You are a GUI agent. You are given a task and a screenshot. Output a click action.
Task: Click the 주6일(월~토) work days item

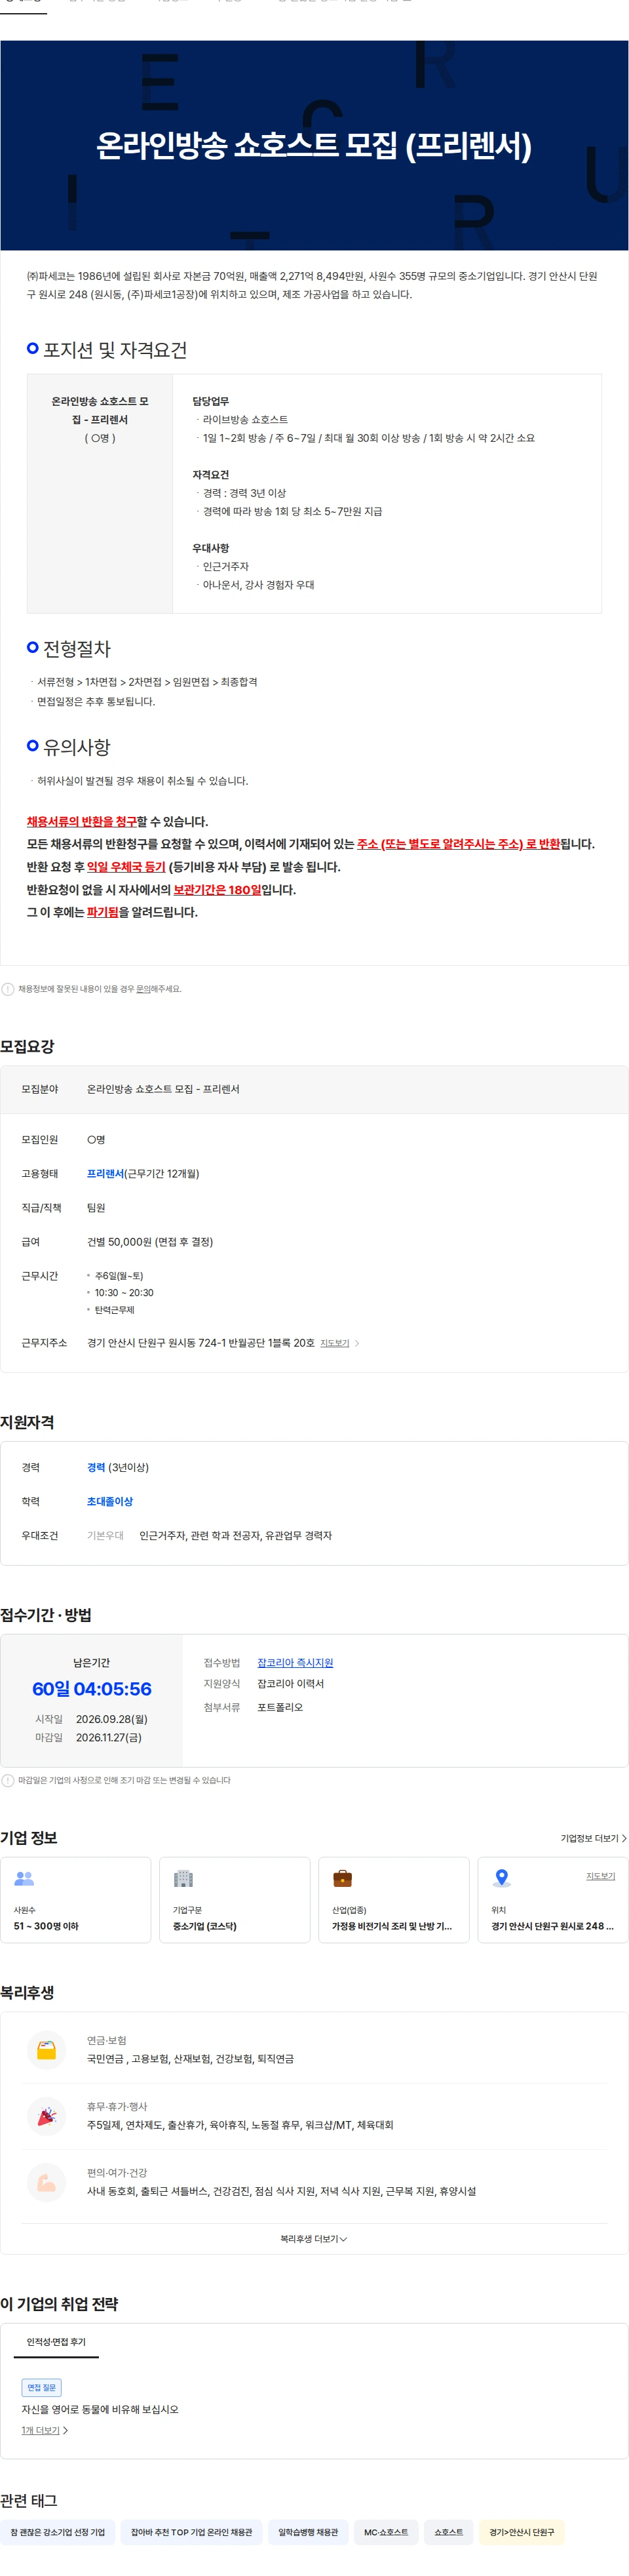point(119,1276)
